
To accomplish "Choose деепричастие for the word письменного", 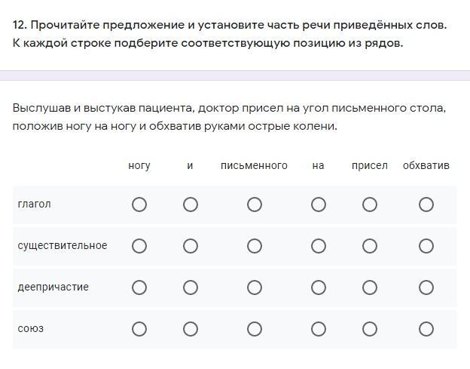I will 255,288.
